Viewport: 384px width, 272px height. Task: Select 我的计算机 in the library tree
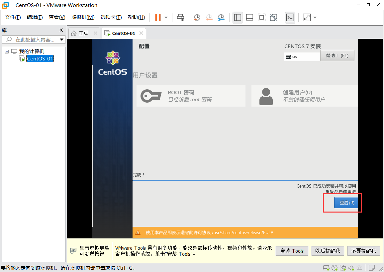click(32, 51)
